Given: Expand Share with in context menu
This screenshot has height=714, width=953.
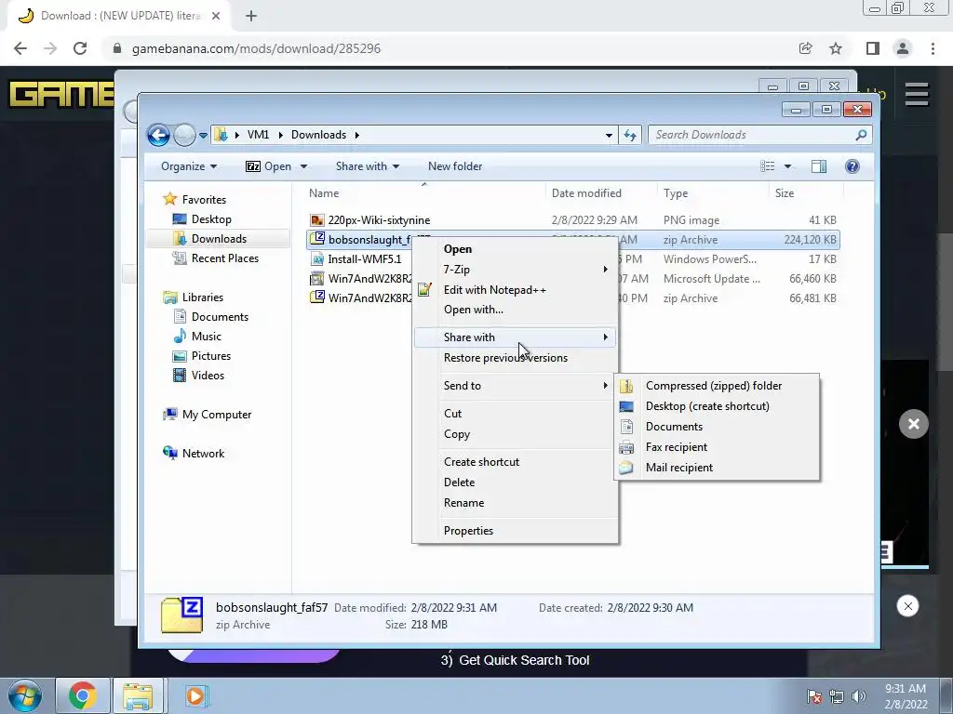Looking at the screenshot, I should (x=516, y=337).
